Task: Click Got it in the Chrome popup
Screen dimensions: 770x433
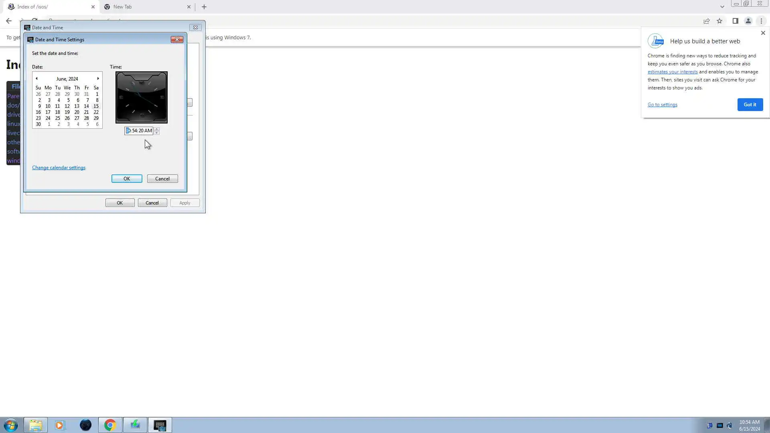Action: pos(750,105)
